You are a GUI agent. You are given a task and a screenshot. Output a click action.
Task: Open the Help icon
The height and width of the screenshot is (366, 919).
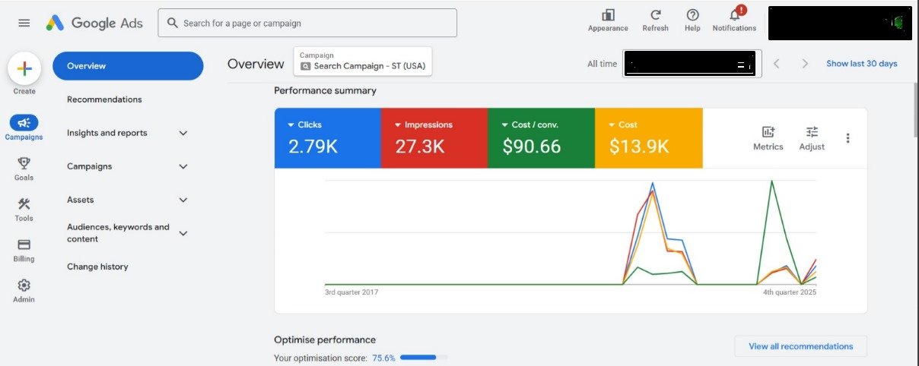click(692, 16)
